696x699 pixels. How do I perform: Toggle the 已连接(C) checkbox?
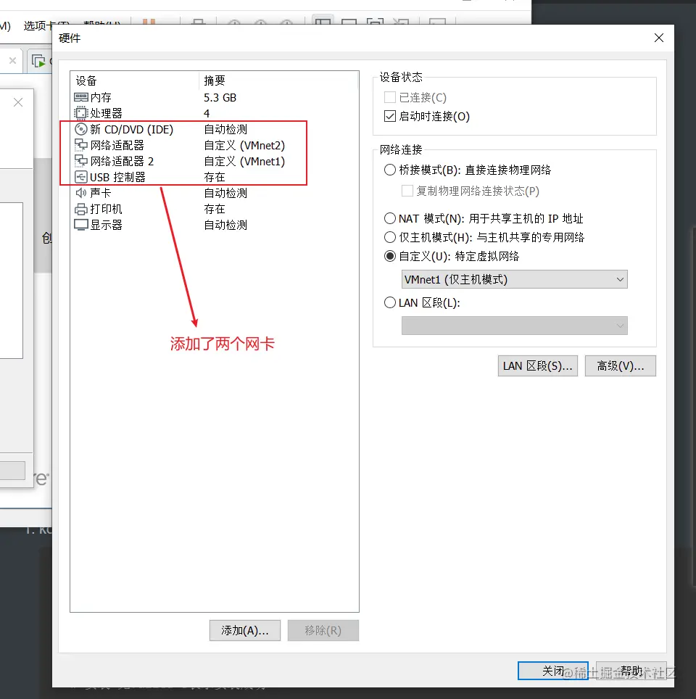click(x=390, y=97)
